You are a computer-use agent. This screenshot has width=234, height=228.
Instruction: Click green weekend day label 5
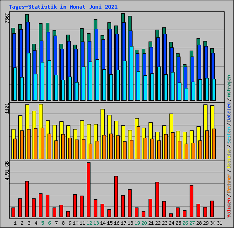pos(43,223)
